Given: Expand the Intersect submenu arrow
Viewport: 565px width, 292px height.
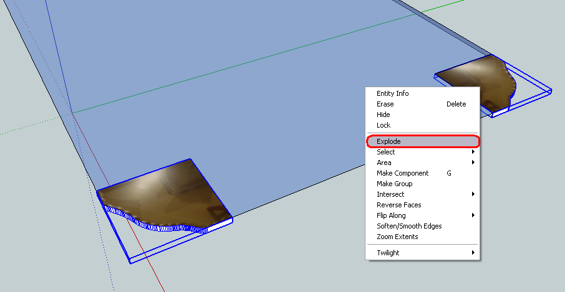Looking at the screenshot, I should (473, 194).
